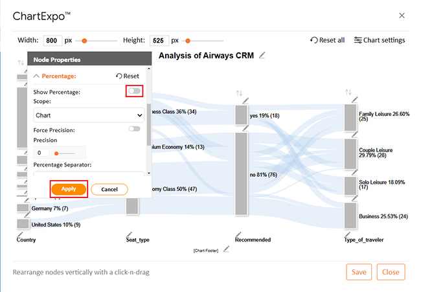Edit the Recommended column label pencil

238,232
